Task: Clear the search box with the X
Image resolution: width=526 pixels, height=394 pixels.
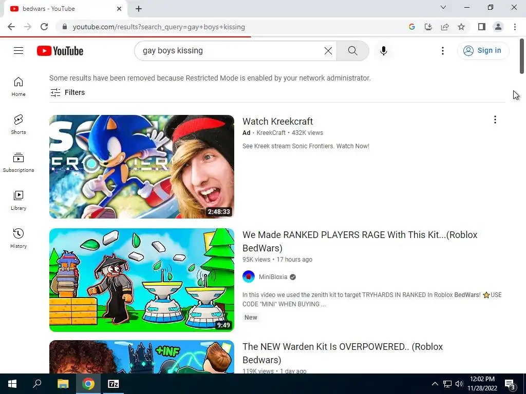Action: tap(328, 51)
